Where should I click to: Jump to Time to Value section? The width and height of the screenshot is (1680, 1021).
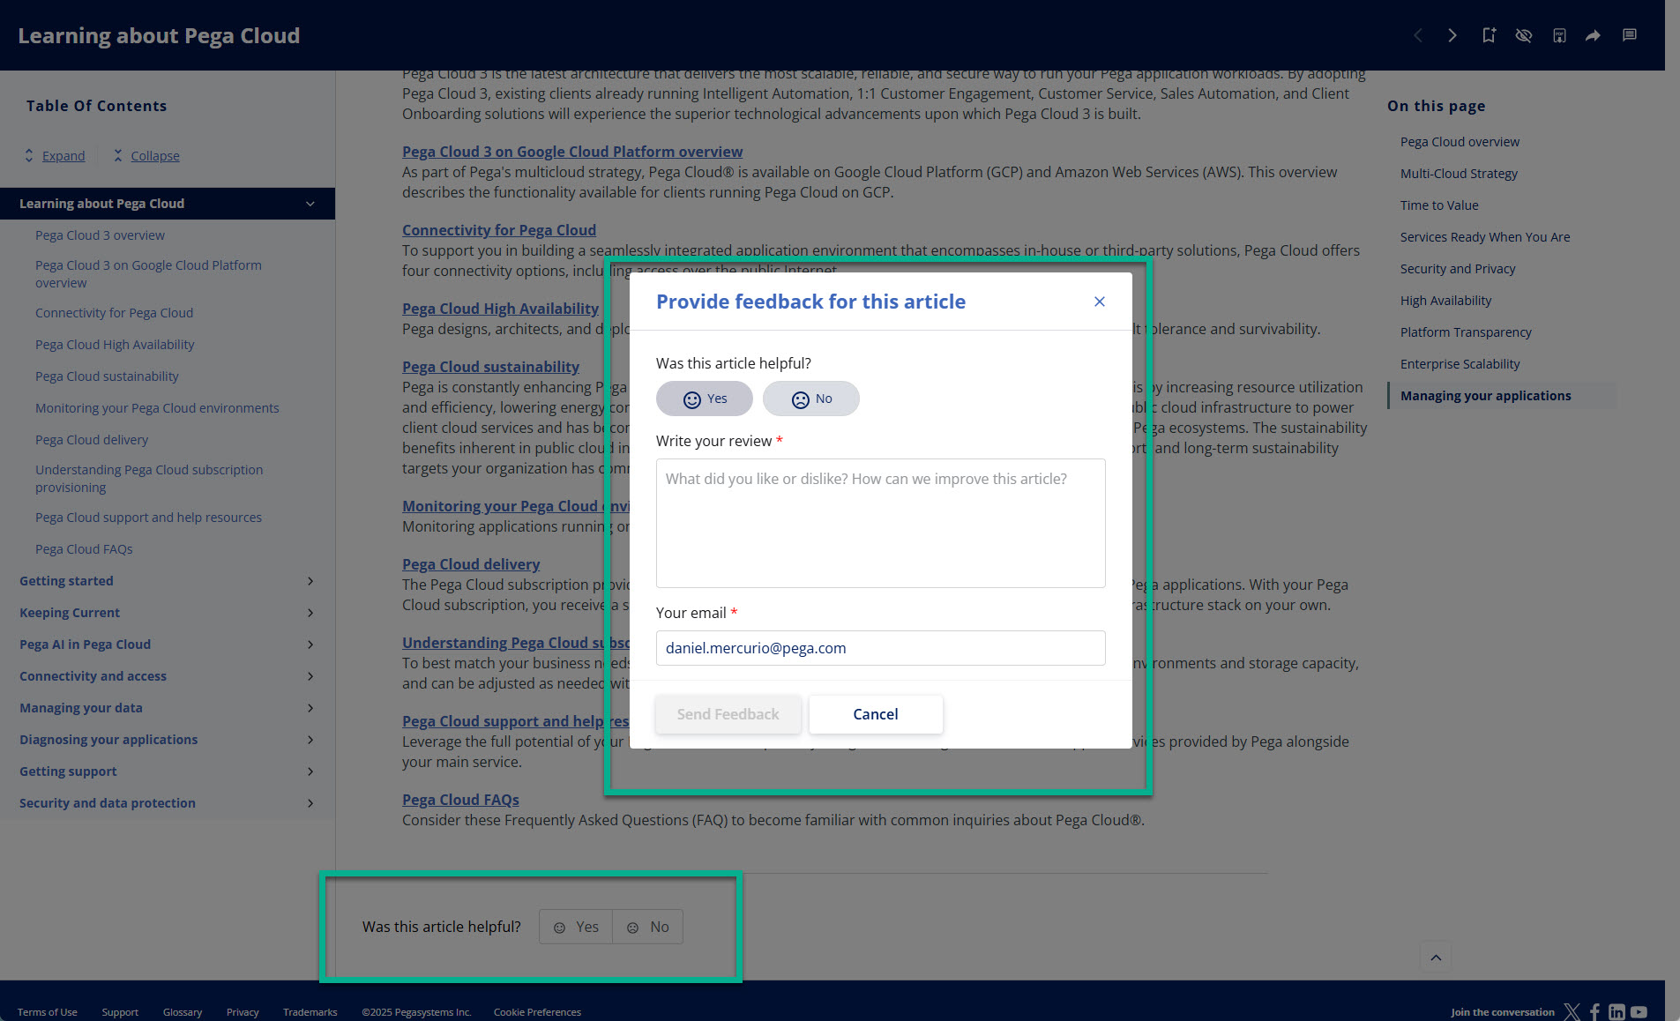(1439, 205)
